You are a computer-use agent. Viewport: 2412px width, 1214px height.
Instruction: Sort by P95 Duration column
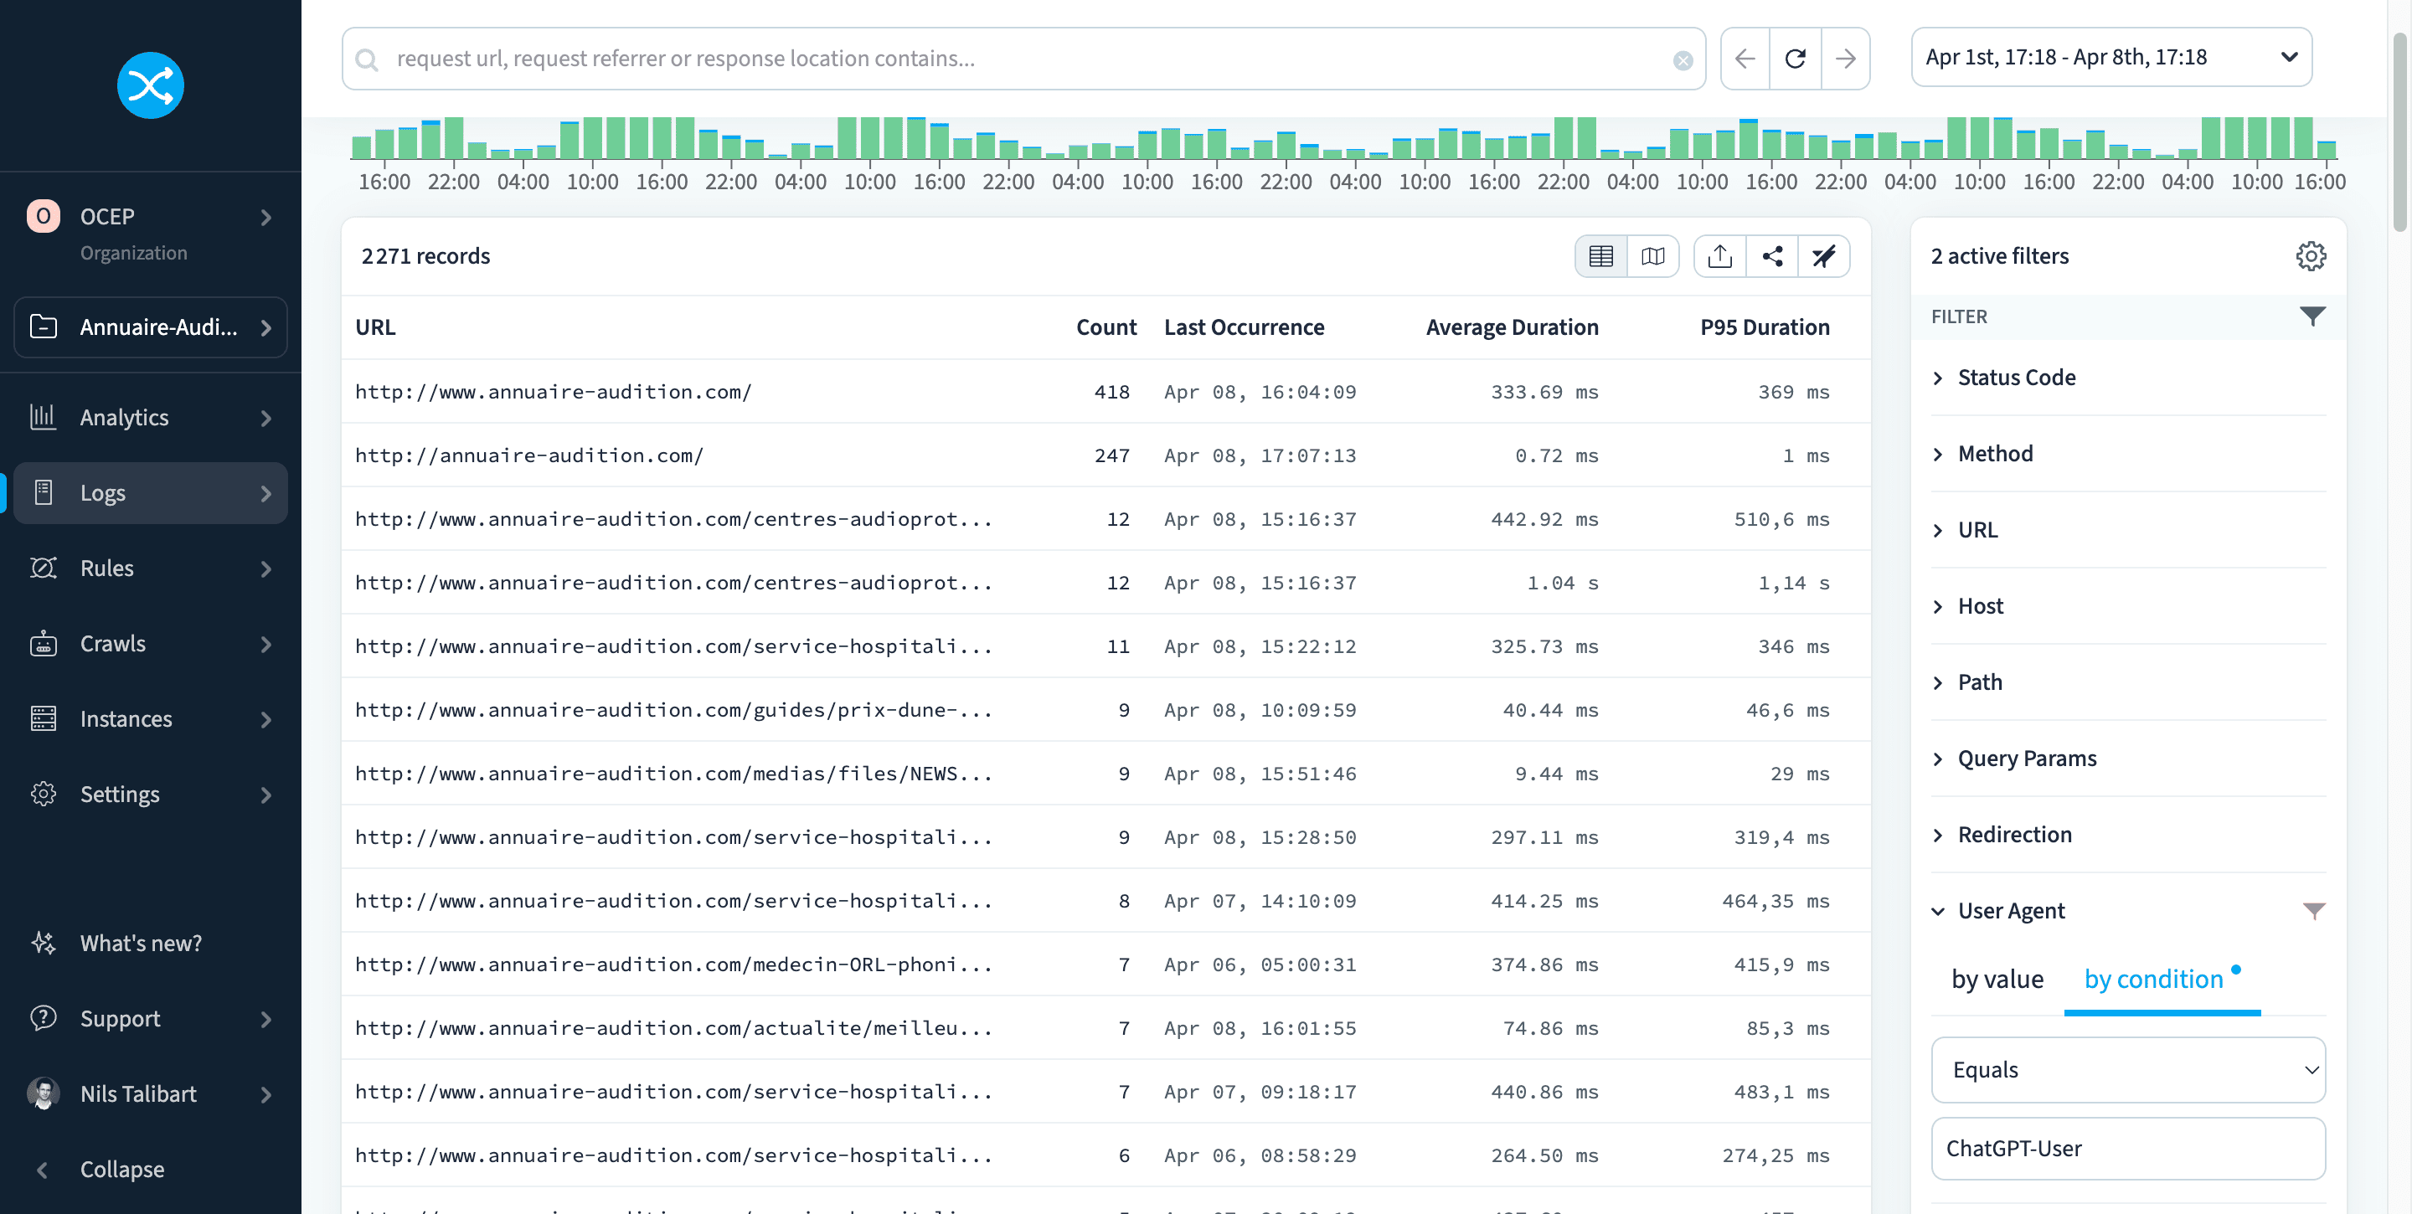tap(1764, 327)
